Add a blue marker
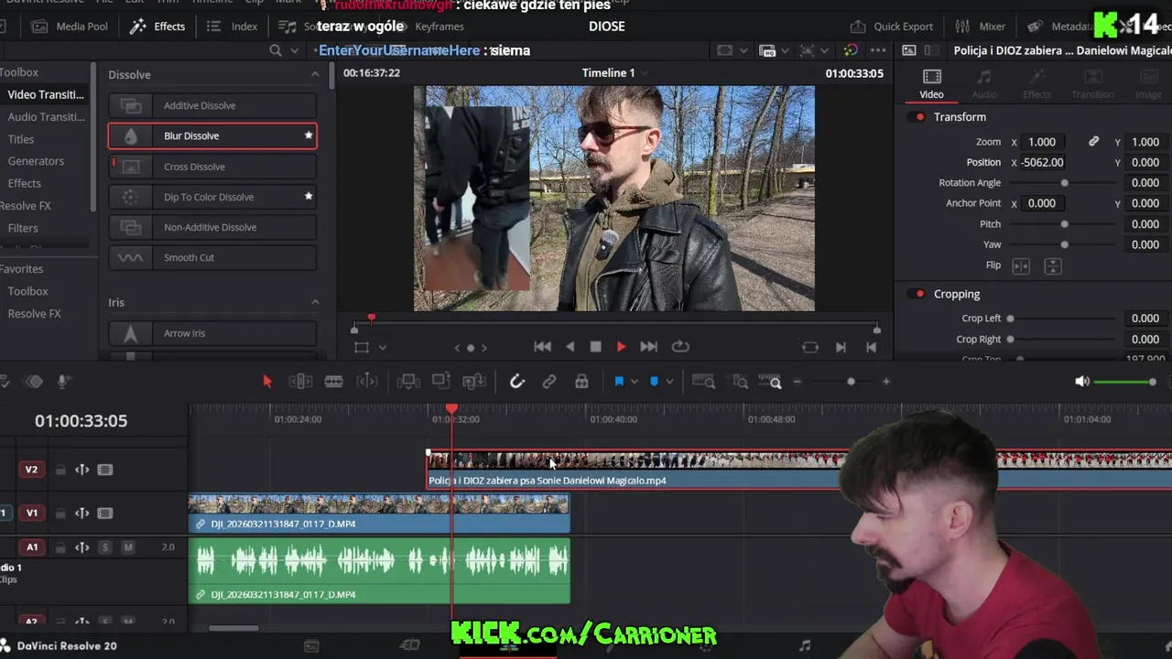 (x=654, y=382)
